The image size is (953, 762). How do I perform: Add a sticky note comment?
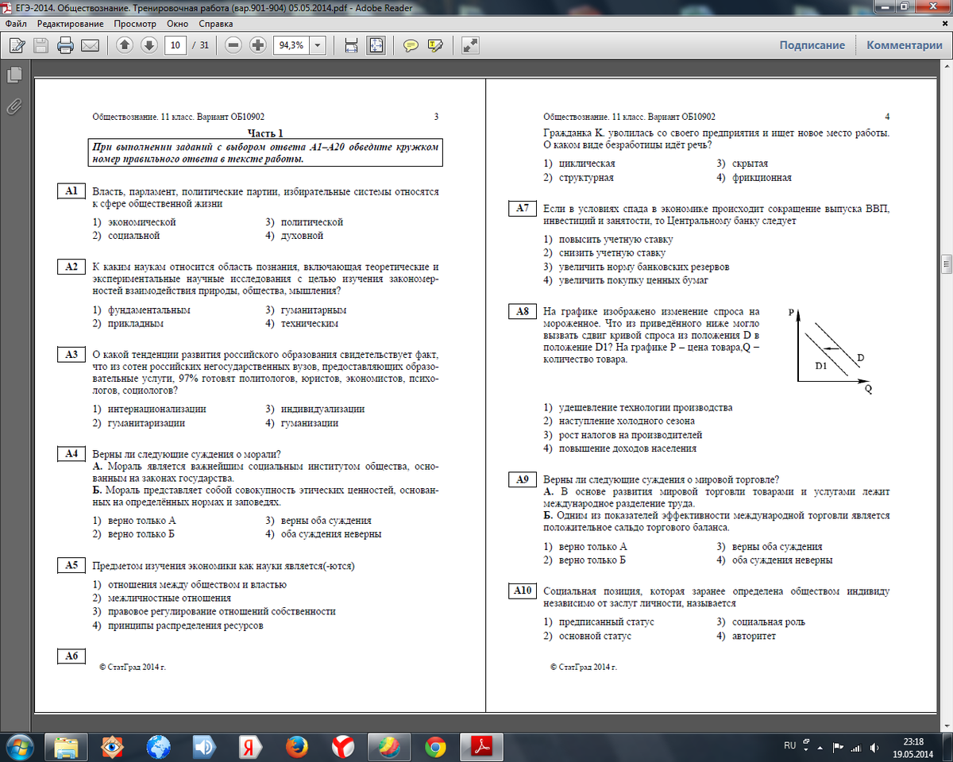click(x=411, y=45)
